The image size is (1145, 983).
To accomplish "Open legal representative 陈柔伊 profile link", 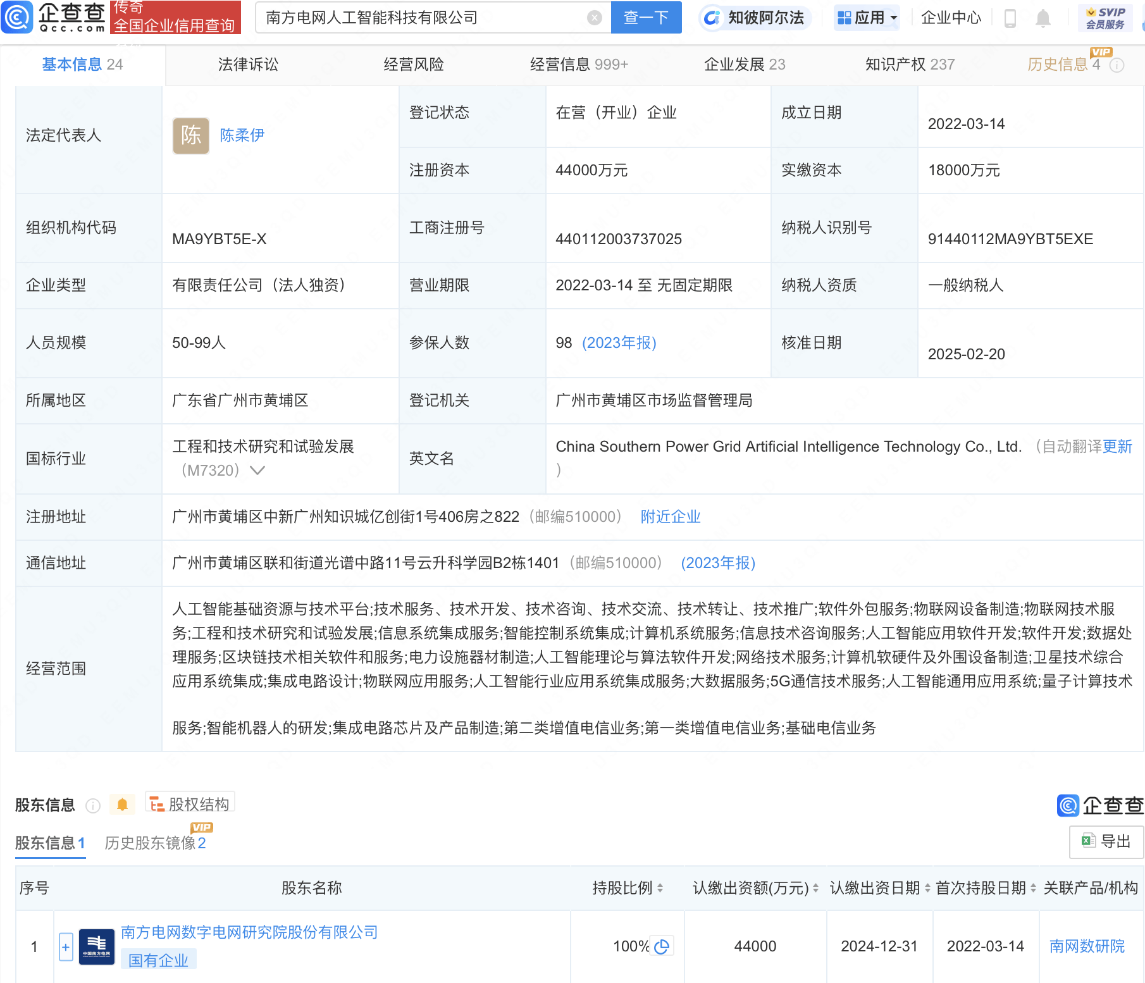I will pyautogui.click(x=242, y=135).
